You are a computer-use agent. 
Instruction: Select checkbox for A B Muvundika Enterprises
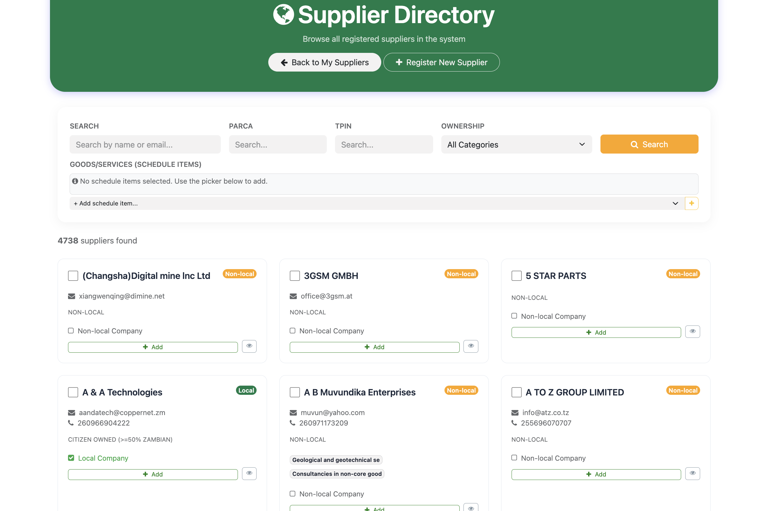pyautogui.click(x=295, y=392)
